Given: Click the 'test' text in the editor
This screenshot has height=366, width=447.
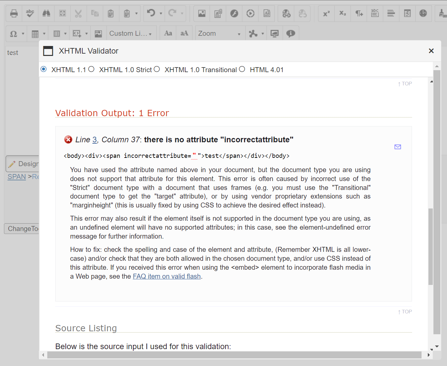Looking at the screenshot, I should click(x=13, y=53).
